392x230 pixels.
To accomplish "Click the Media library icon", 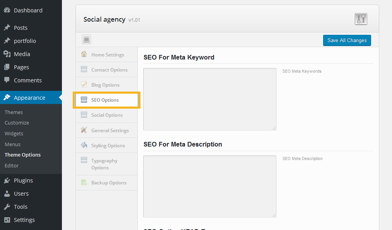I will tap(7, 54).
